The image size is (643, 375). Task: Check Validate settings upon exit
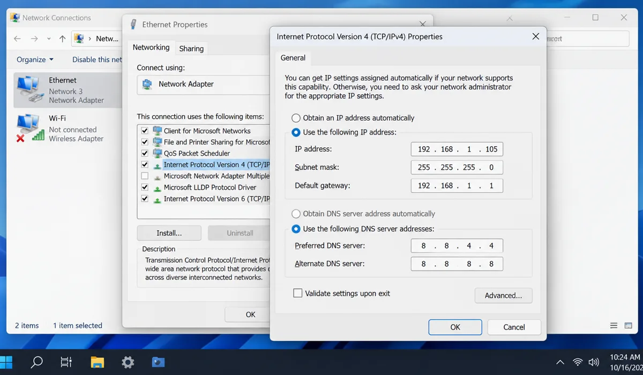(x=297, y=294)
